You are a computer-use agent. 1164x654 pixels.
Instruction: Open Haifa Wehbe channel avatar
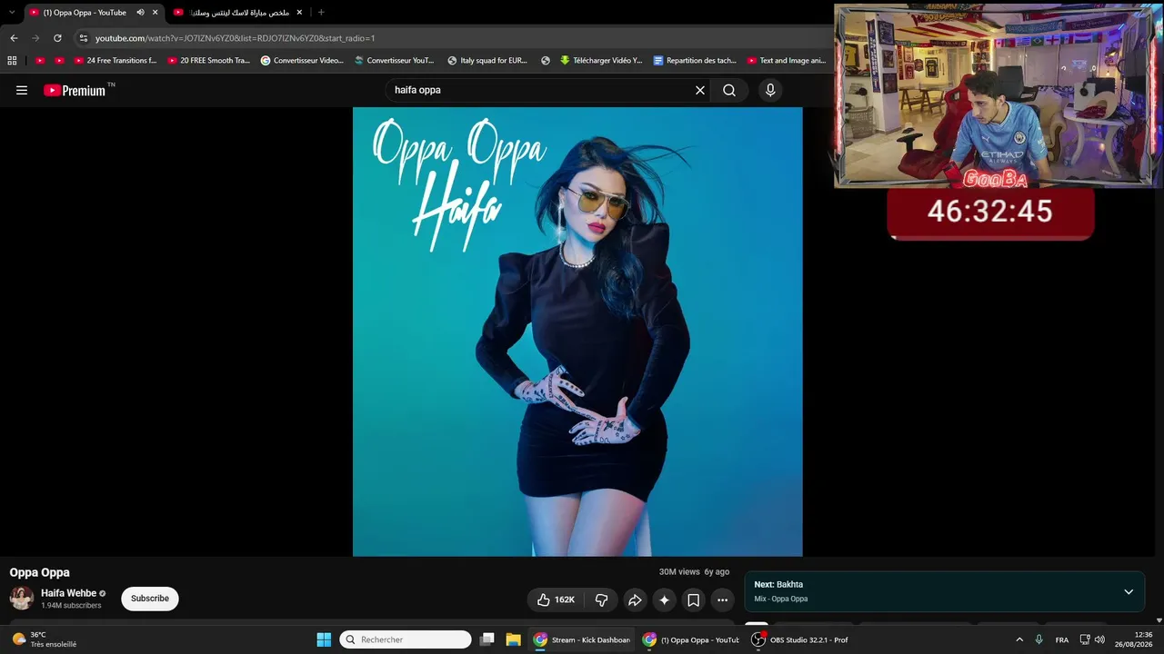pos(22,599)
